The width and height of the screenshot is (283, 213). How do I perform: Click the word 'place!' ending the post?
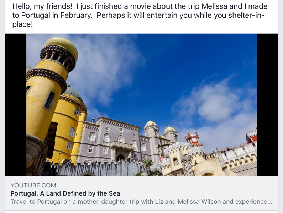22,26
